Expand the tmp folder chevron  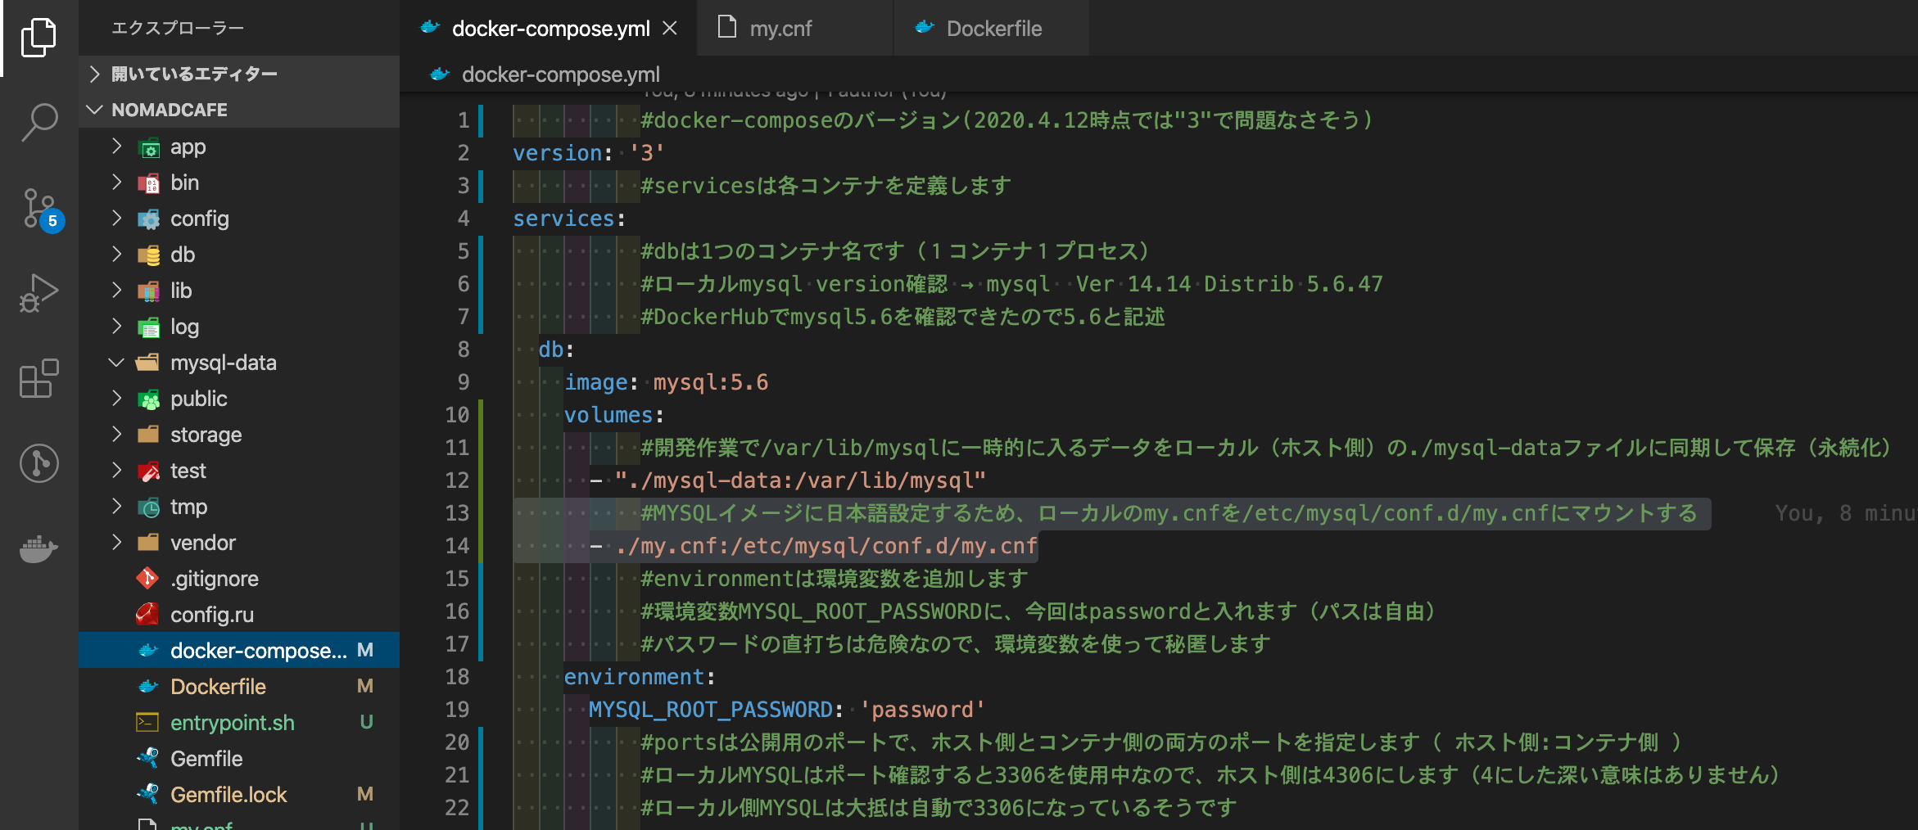coord(116,507)
